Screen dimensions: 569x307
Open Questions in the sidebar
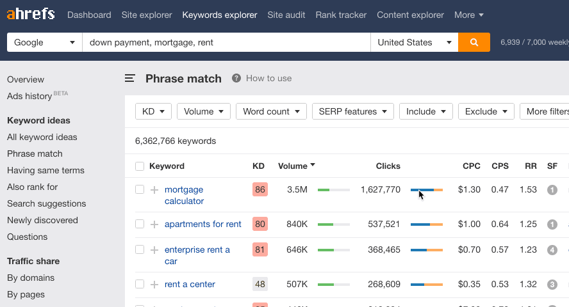tap(27, 237)
